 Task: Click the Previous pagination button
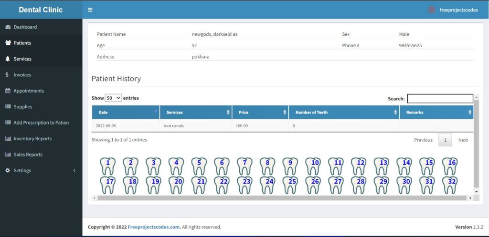[x=423, y=140]
